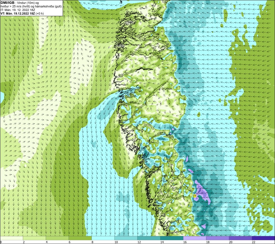Click the legend scale label "2"

click(x=24, y=242)
